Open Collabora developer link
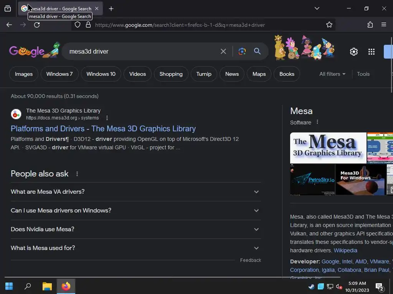 (349, 270)
